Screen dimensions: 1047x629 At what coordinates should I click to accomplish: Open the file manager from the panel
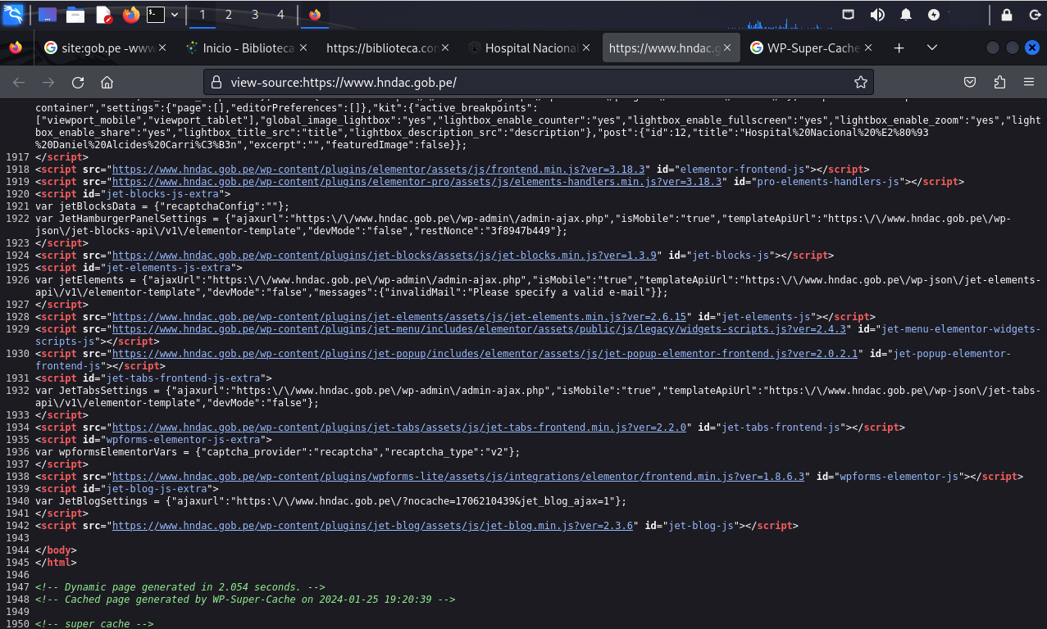click(x=75, y=14)
